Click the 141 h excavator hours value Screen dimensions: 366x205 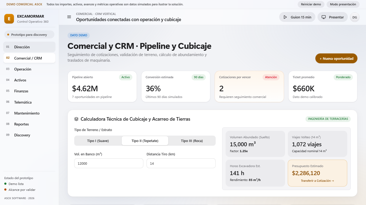click(237, 173)
